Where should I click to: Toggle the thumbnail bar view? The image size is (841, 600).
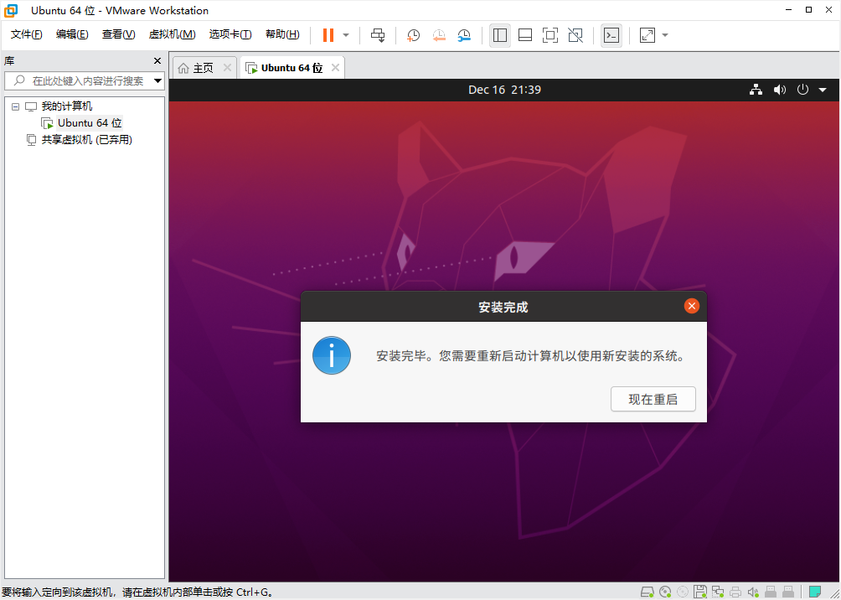(x=525, y=35)
